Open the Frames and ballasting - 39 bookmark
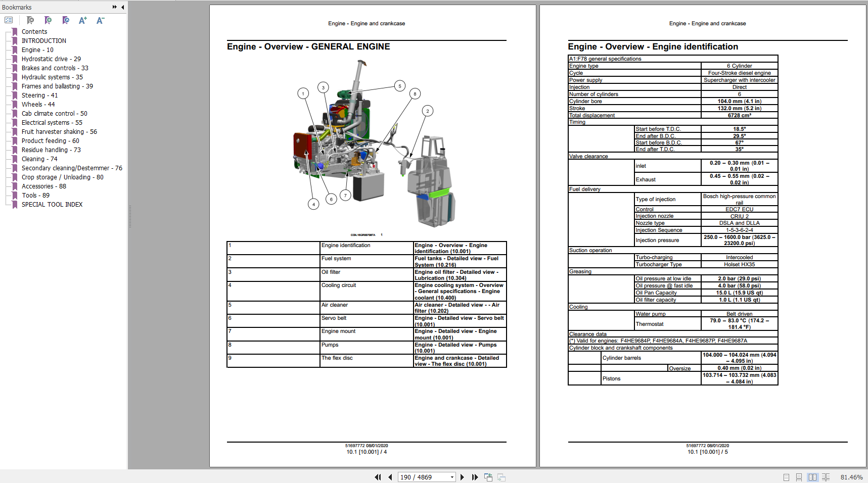The width and height of the screenshot is (868, 483). (57, 86)
